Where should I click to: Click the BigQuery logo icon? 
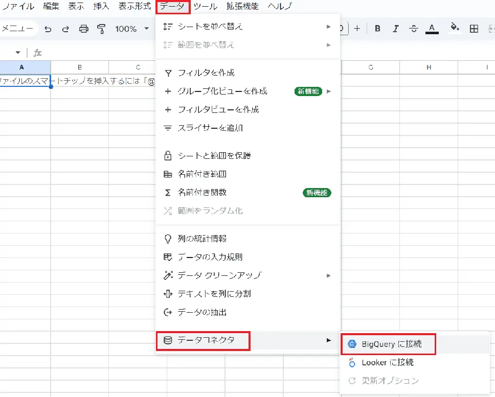click(x=352, y=344)
